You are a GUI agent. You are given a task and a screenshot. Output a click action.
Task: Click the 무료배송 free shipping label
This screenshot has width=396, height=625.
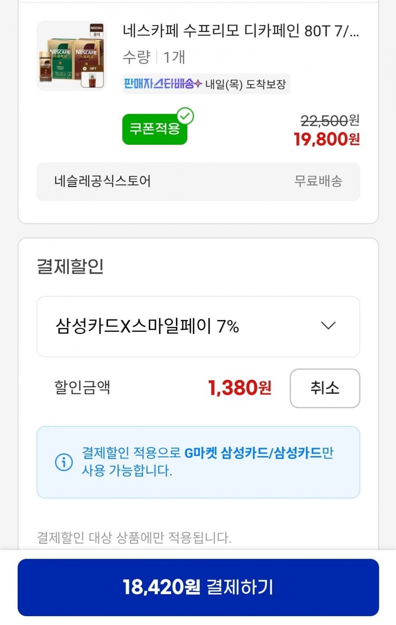(x=318, y=181)
